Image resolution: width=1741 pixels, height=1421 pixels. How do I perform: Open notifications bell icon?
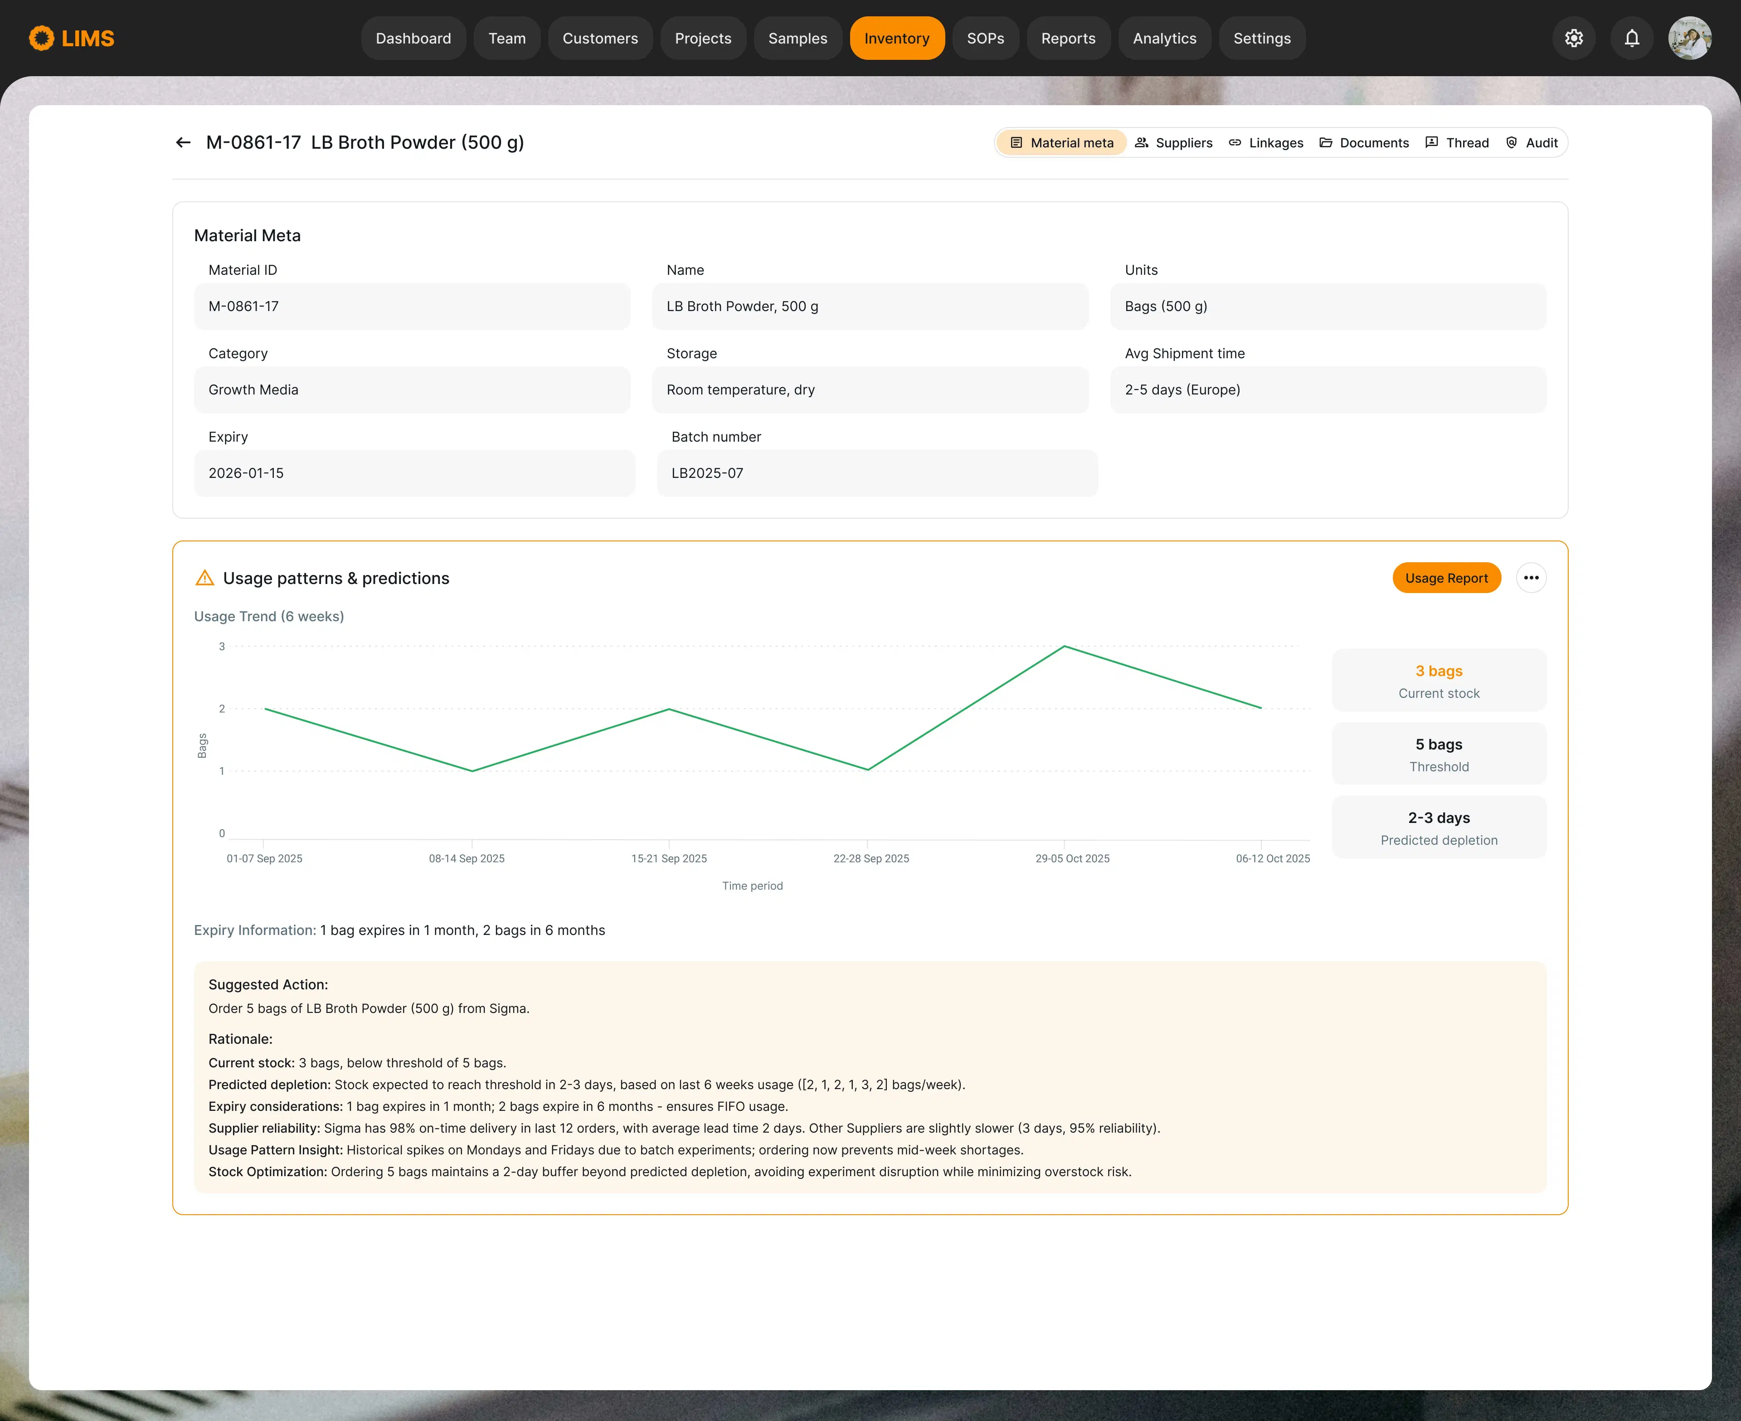click(1631, 39)
